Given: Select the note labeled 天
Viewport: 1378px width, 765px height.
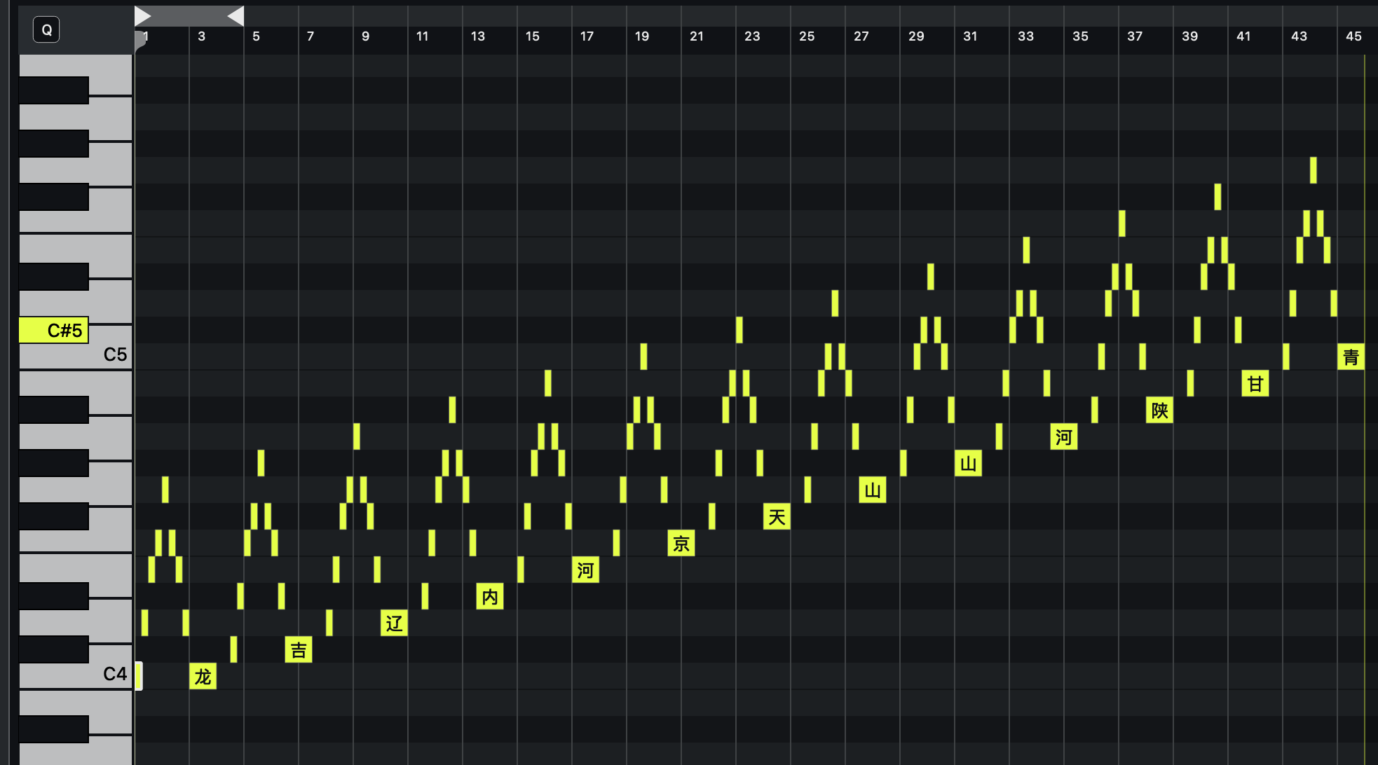Looking at the screenshot, I should [777, 517].
